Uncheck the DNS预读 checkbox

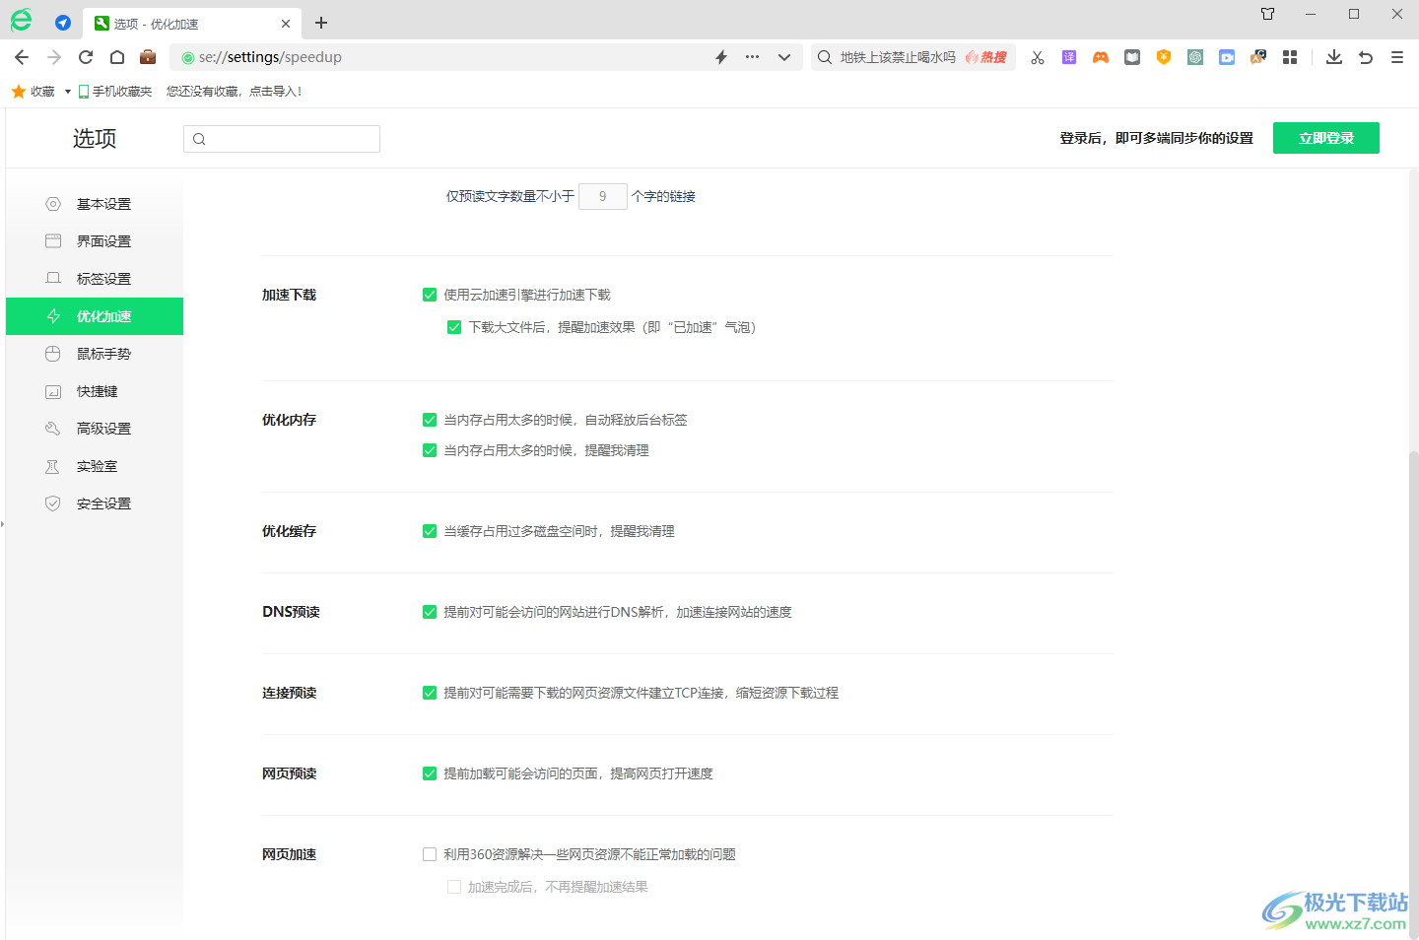coord(430,612)
